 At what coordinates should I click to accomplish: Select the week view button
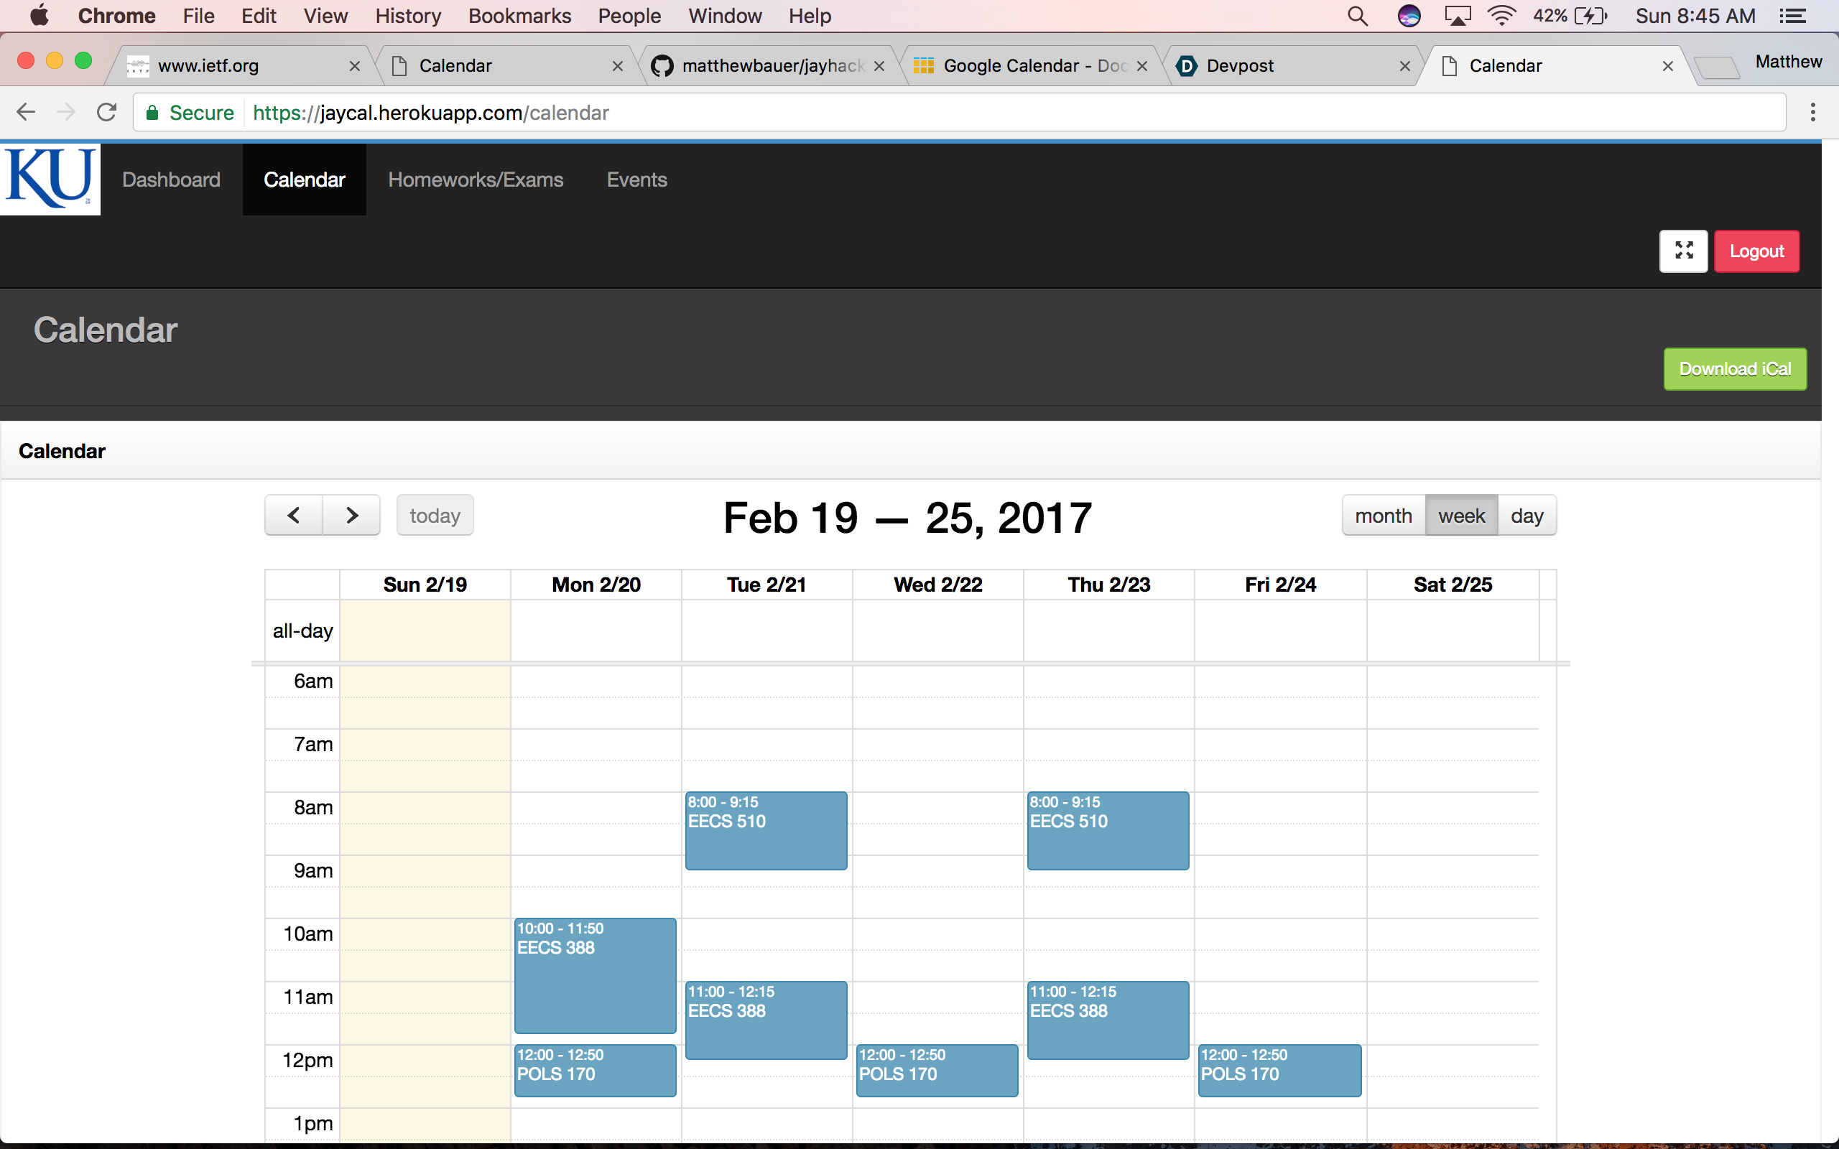[1460, 515]
